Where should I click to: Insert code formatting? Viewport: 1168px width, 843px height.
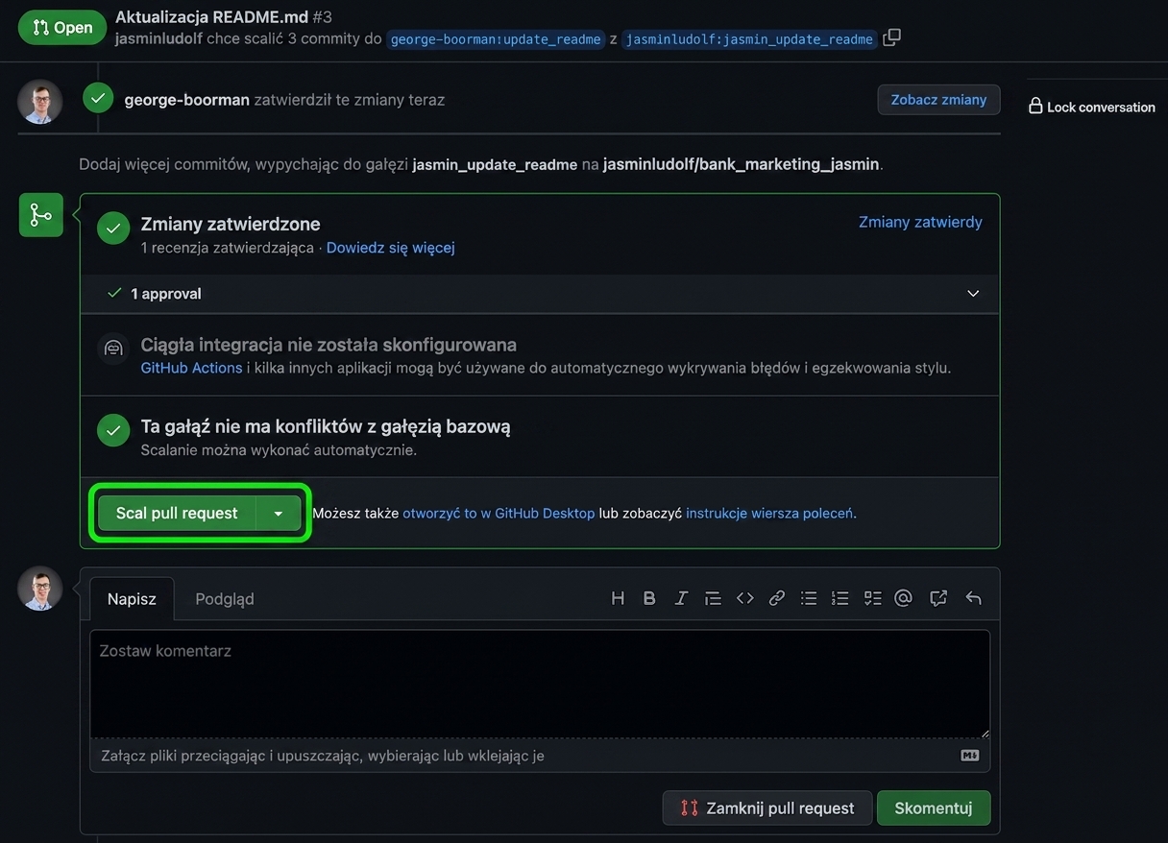click(x=744, y=598)
